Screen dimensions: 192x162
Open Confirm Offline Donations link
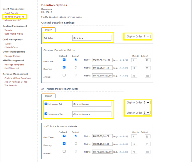pos(18,78)
